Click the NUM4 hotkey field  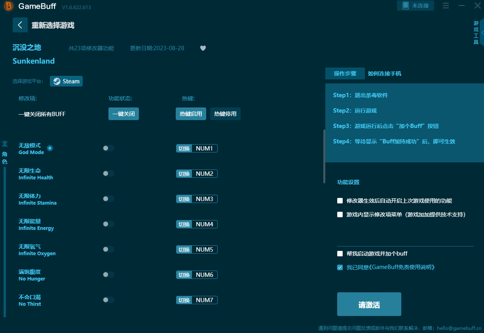pyautogui.click(x=205, y=224)
